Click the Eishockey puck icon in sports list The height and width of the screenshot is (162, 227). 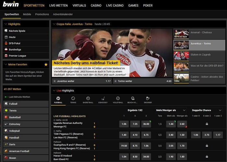point(6,124)
